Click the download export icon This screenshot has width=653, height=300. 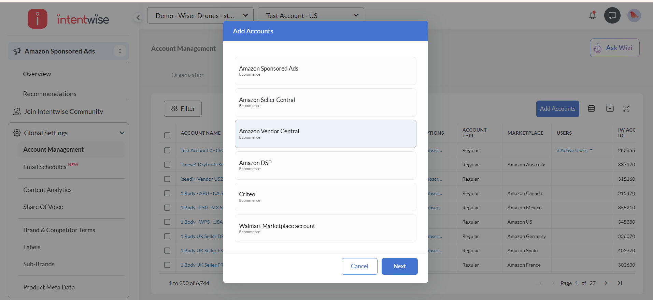click(610, 109)
